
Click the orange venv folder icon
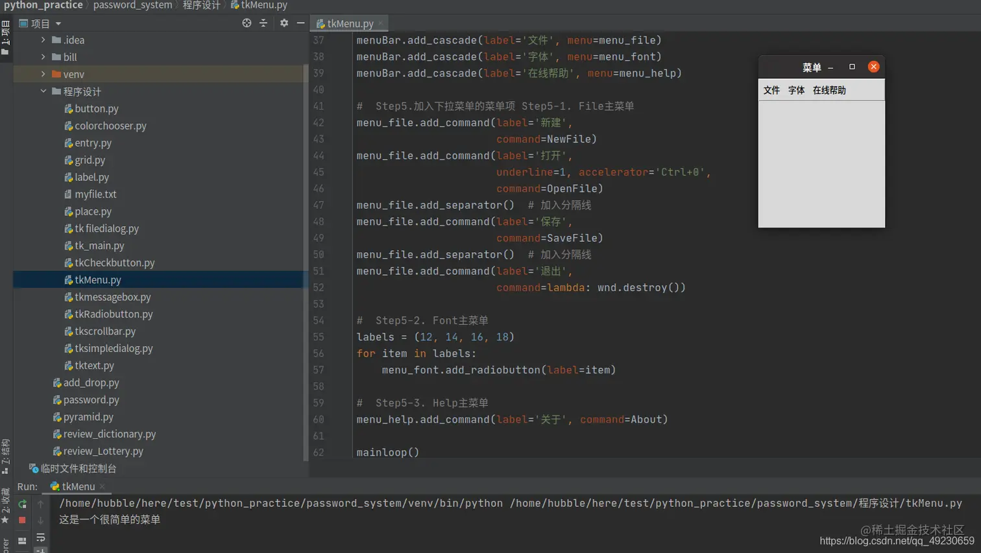click(x=56, y=74)
